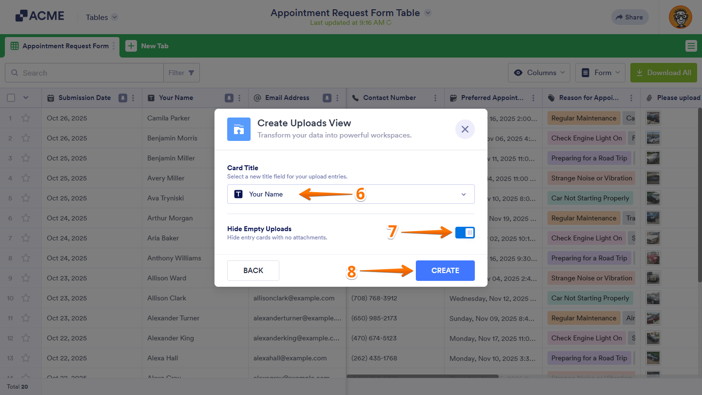Click the BACK button

[253, 271]
